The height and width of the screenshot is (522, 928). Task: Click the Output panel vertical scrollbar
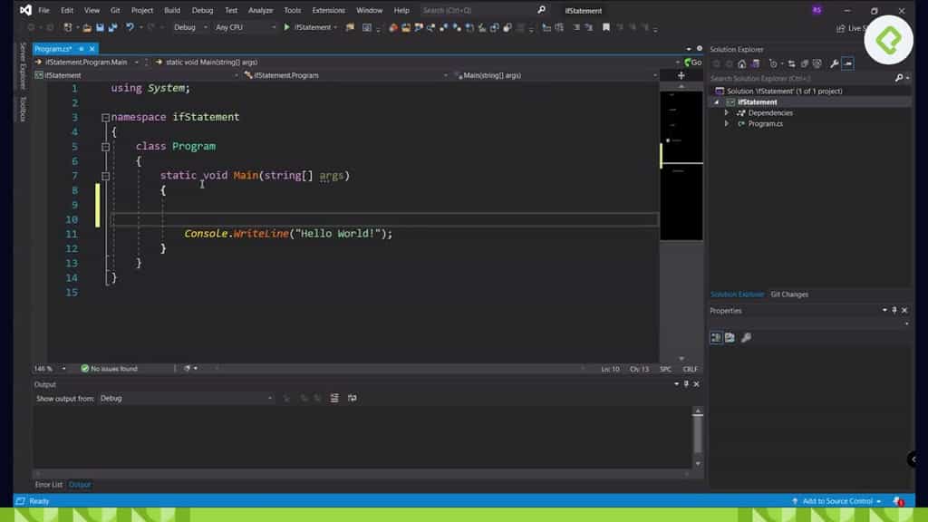coord(697,433)
